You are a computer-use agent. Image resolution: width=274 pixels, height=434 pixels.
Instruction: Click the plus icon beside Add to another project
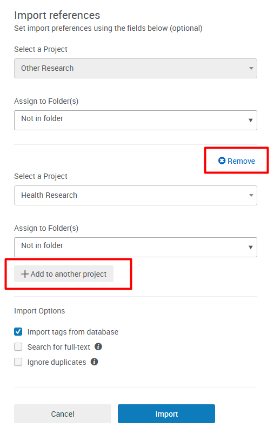click(x=25, y=274)
